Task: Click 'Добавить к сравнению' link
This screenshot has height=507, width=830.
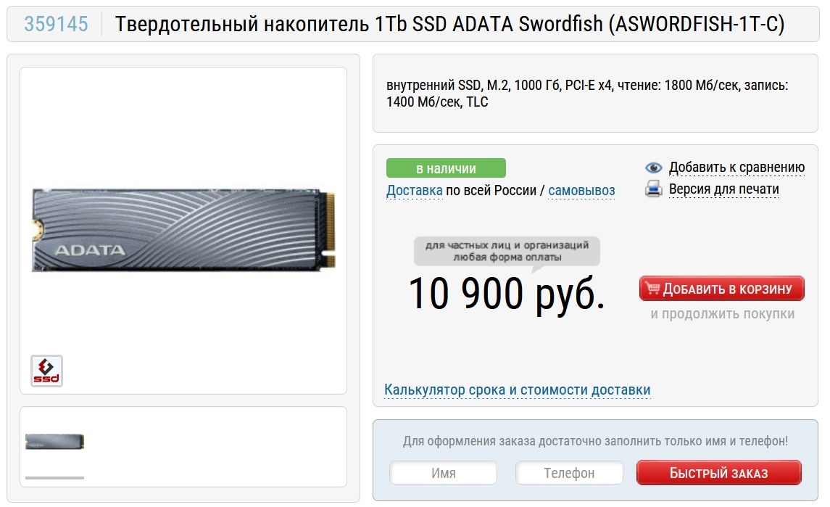Action: point(736,168)
